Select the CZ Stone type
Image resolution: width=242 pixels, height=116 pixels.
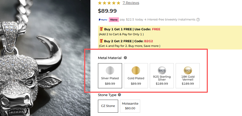click(108, 106)
